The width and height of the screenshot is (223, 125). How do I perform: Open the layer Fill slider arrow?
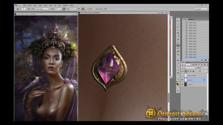(x=207, y=71)
